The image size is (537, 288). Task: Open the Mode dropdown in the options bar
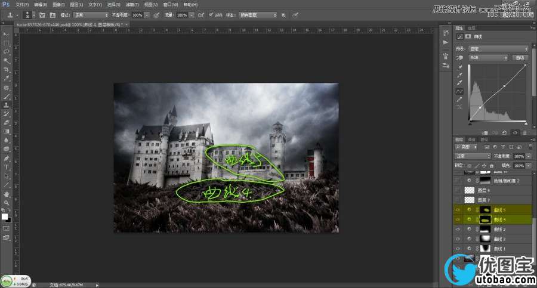(91, 15)
